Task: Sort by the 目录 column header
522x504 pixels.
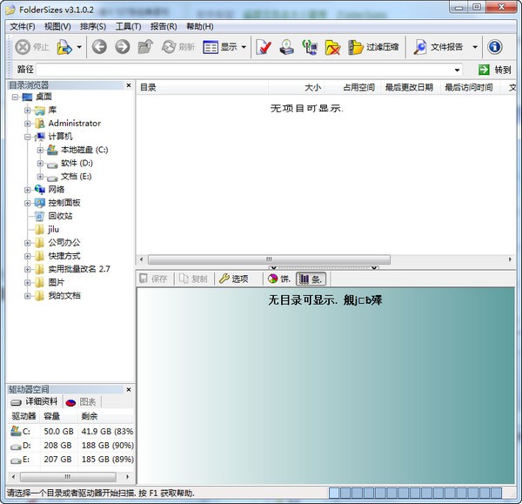Action: (202, 88)
